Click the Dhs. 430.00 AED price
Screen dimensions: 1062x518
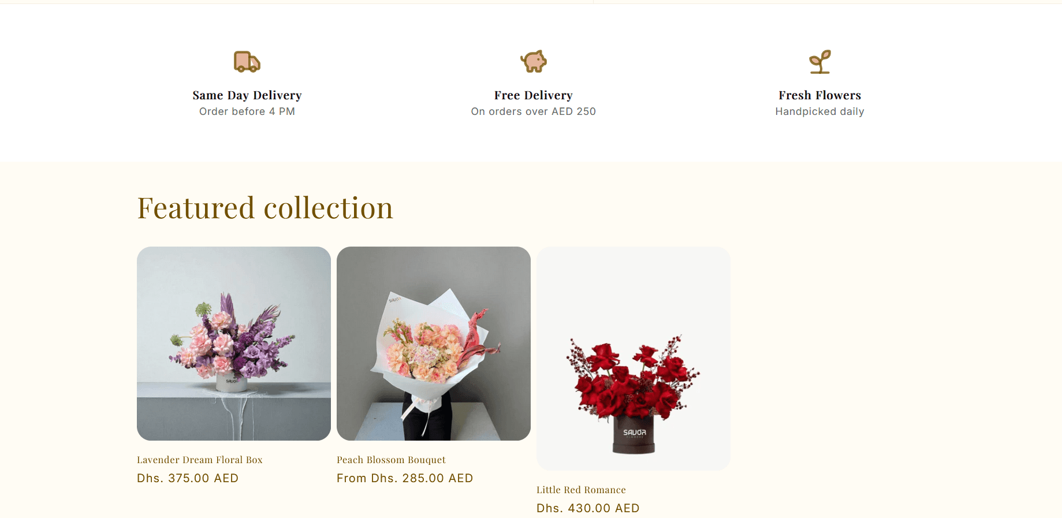588,508
